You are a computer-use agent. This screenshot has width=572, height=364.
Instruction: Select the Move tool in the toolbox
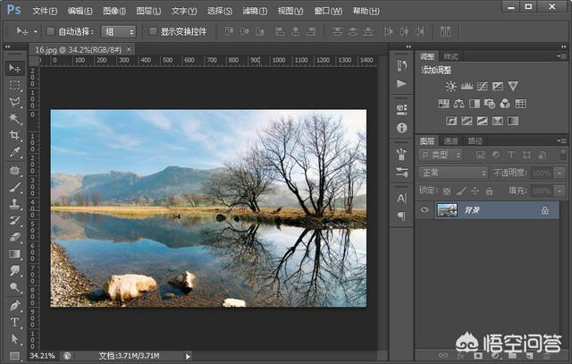(14, 68)
